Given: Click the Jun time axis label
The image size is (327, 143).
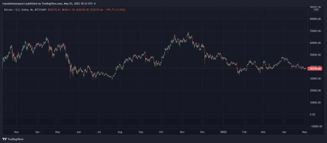Looking at the screenshot, I should point(79,132).
